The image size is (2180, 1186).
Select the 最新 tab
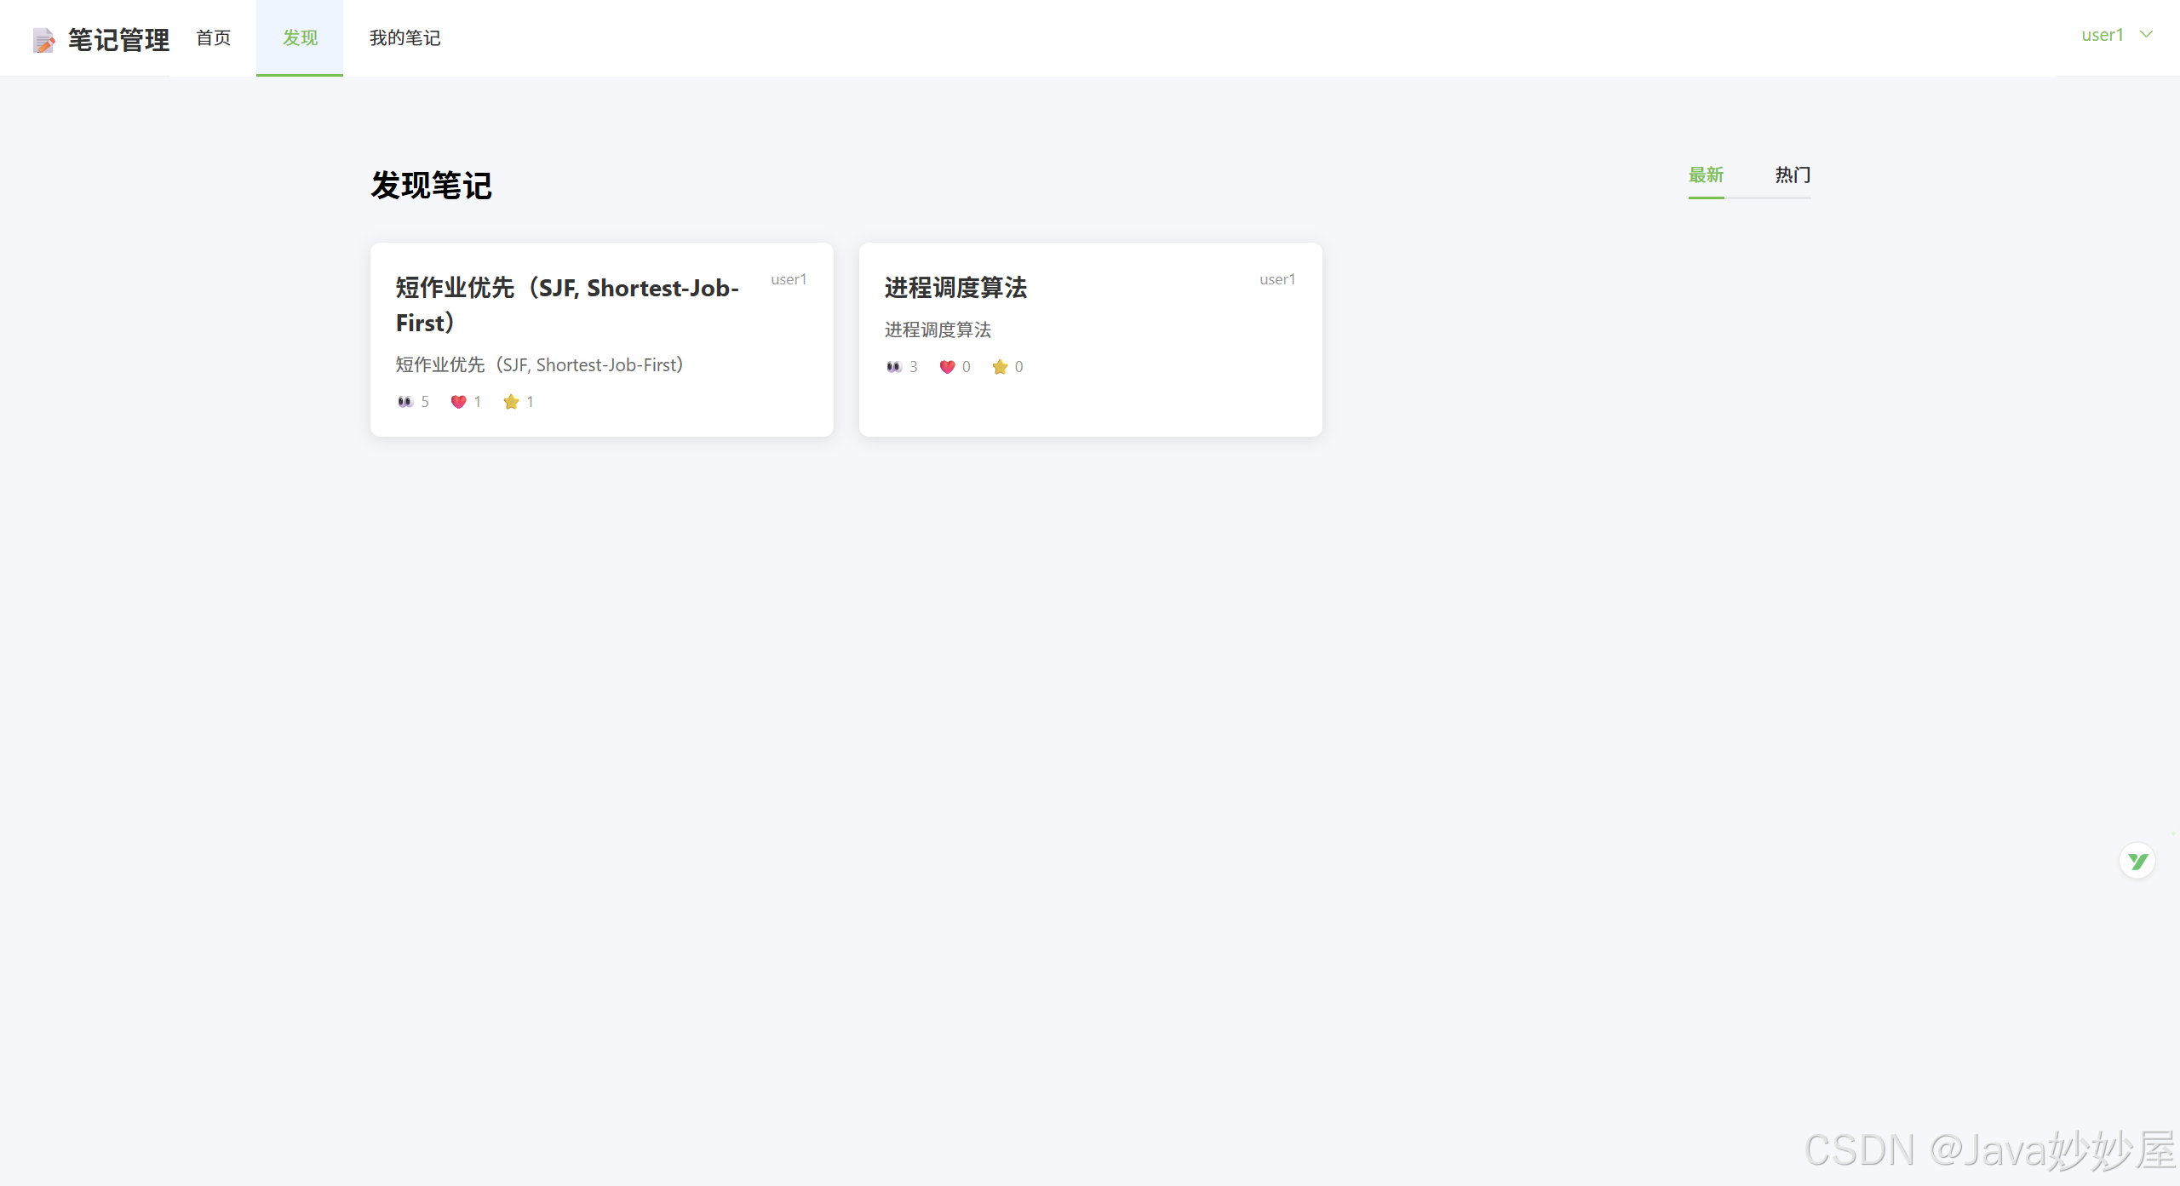(x=1706, y=175)
